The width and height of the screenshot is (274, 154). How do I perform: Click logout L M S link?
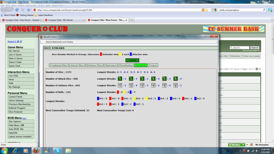pos(15,41)
